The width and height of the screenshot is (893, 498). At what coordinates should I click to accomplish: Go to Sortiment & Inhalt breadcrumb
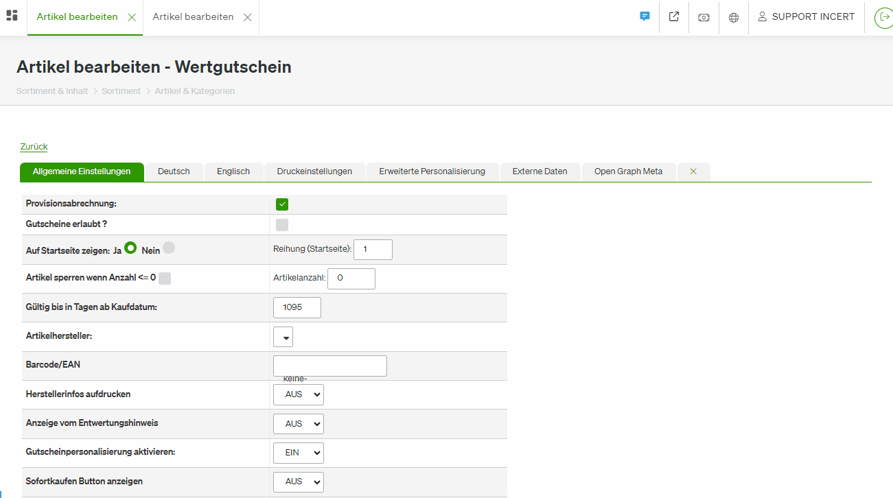pos(52,91)
